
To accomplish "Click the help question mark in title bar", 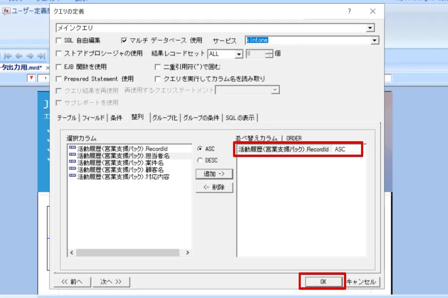I will point(349,11).
